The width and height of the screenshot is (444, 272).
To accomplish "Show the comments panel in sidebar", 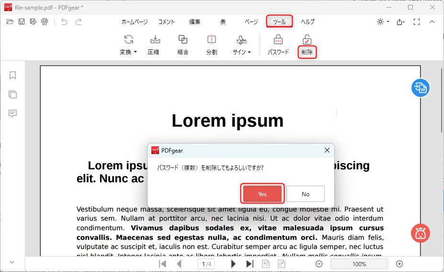I will [12, 113].
